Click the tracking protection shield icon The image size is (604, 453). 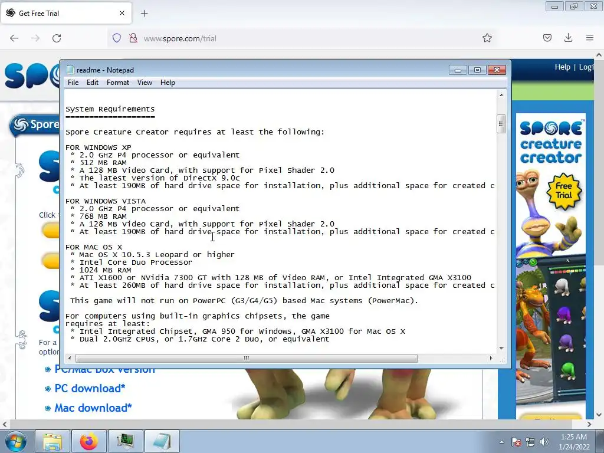tap(117, 38)
